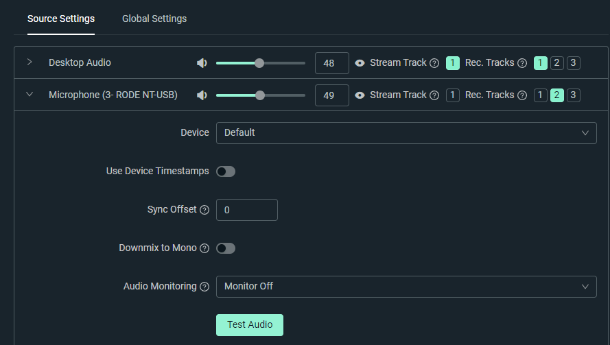This screenshot has height=345, width=610.
Task: Click the Test Audio button
Action: (x=250, y=325)
